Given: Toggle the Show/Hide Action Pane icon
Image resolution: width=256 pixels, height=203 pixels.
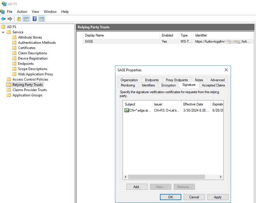Looking at the screenshot, I should coord(42,19).
